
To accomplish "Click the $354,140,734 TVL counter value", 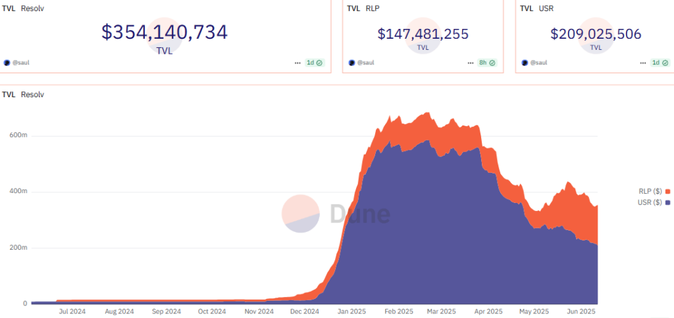I will (x=165, y=33).
